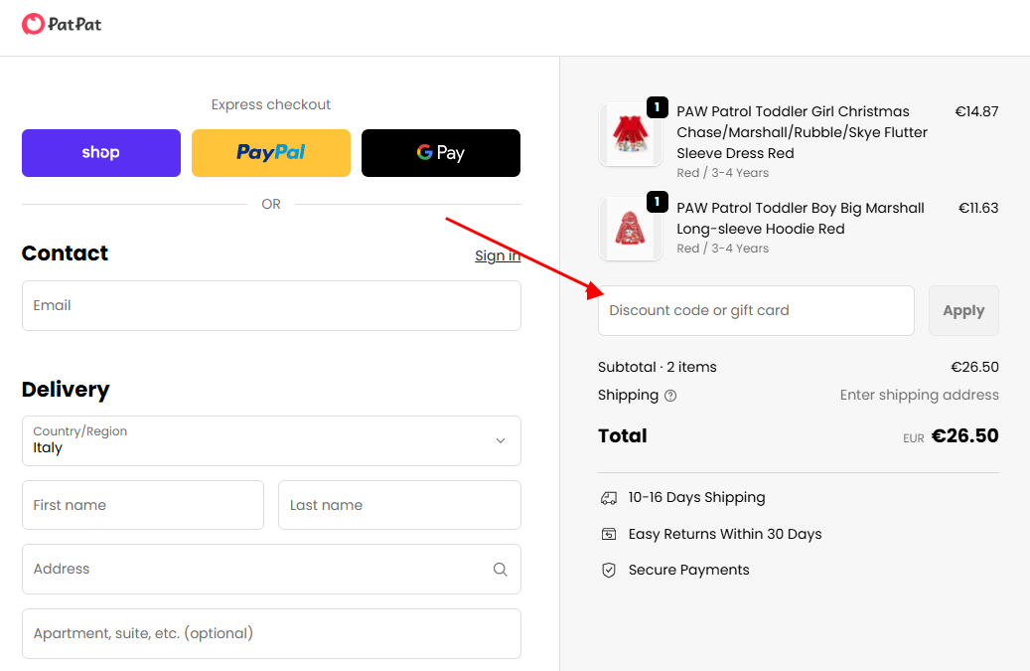1030x671 pixels.
Task: Focus the Apartment, suite, etc. field
Action: (x=271, y=633)
